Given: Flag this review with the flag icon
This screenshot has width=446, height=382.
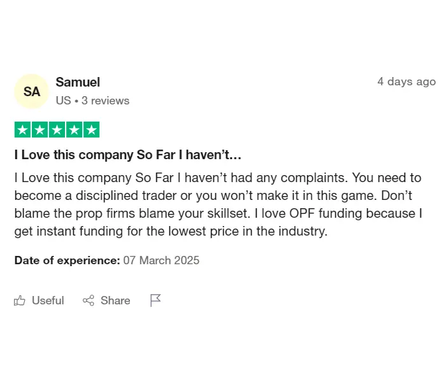Looking at the screenshot, I should pyautogui.click(x=155, y=301).
